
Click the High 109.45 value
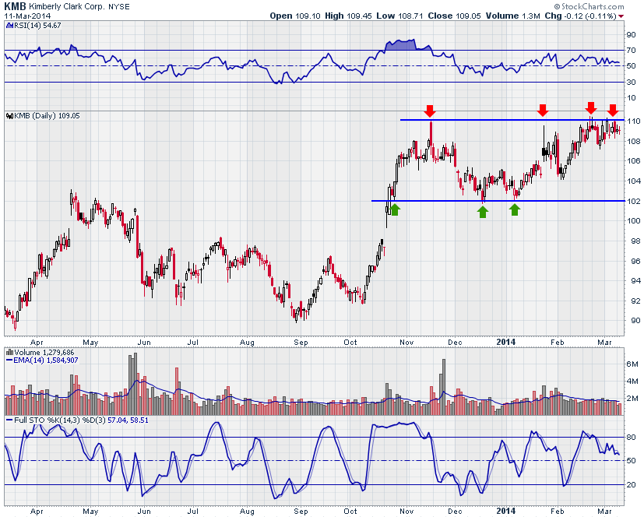[x=348, y=16]
